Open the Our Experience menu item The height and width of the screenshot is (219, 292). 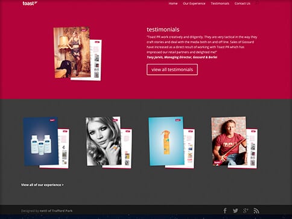(194, 4)
